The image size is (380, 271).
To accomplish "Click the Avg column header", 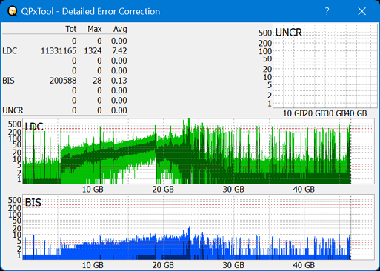I will pos(120,29).
